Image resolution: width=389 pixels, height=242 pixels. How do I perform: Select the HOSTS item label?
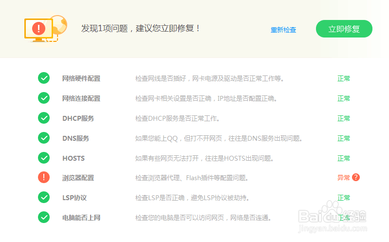click(74, 158)
